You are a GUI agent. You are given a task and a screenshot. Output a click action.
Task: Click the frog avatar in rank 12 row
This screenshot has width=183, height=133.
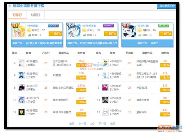pyautogui.click(x=21, y=112)
